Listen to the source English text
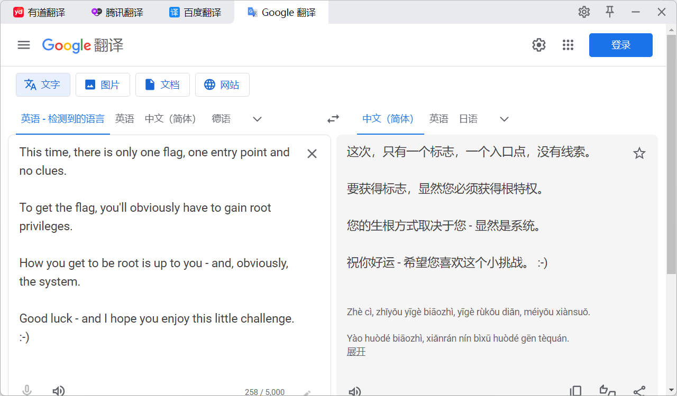This screenshot has height=396, width=677. pyautogui.click(x=58, y=391)
